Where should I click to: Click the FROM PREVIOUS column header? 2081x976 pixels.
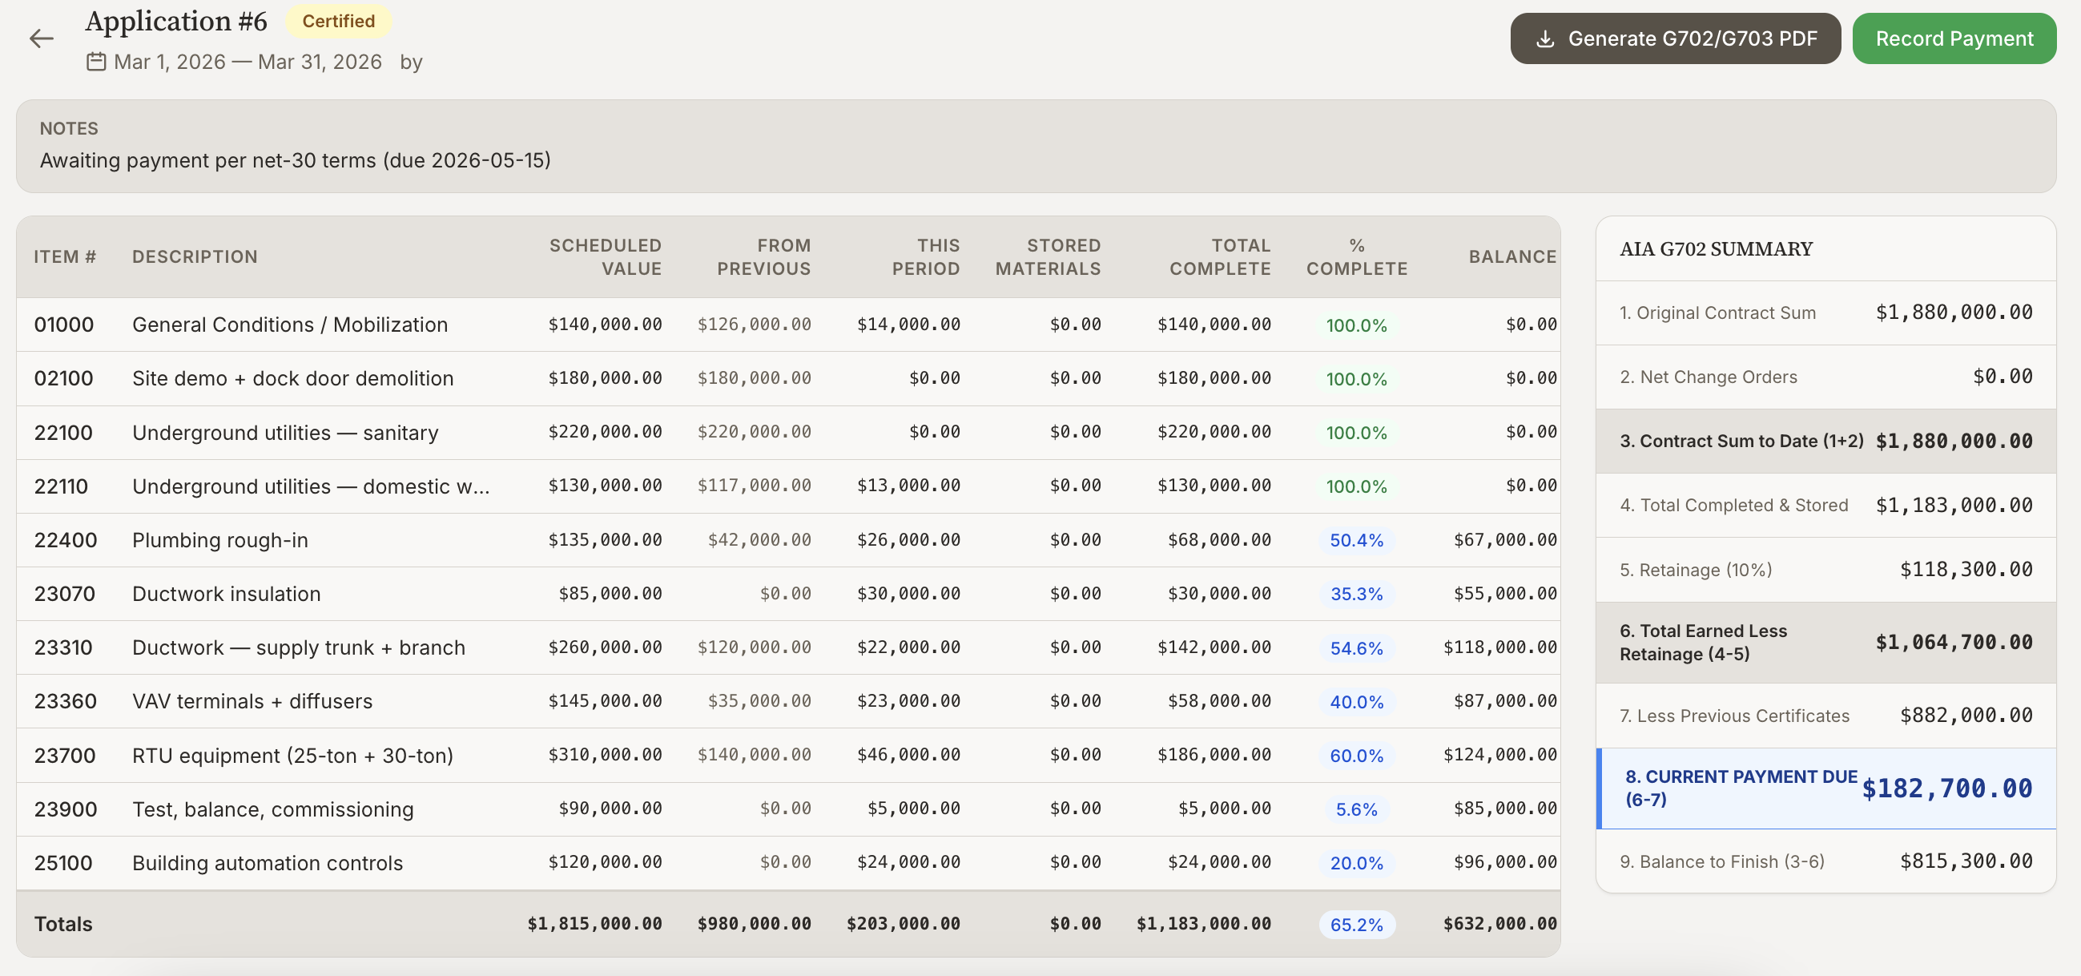pyautogui.click(x=763, y=257)
